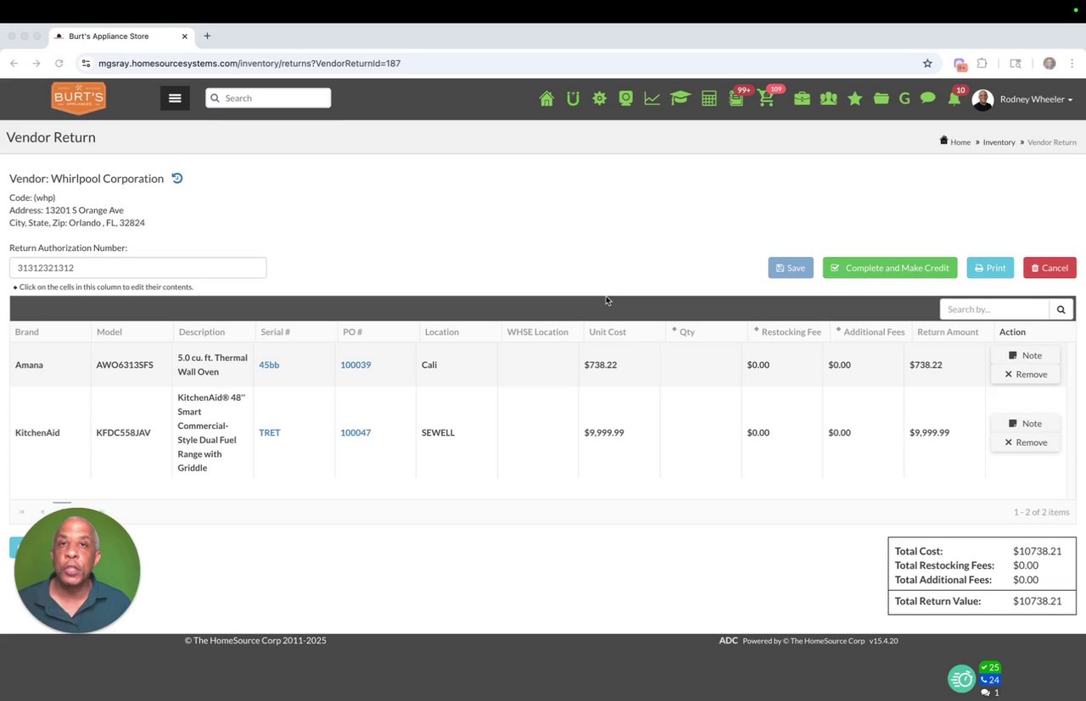
Task: Edit Additional Fees cell in Amana row
Action: [x=864, y=364]
